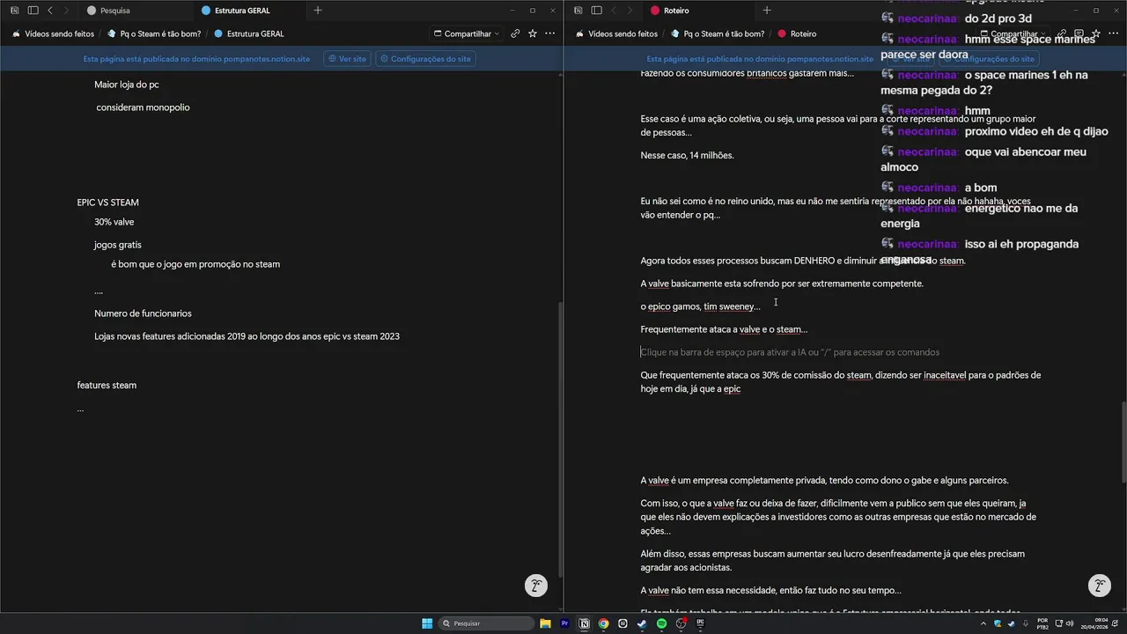
Task: Go to Pq o Steam é tão bom? in left window
Action: pos(154,33)
